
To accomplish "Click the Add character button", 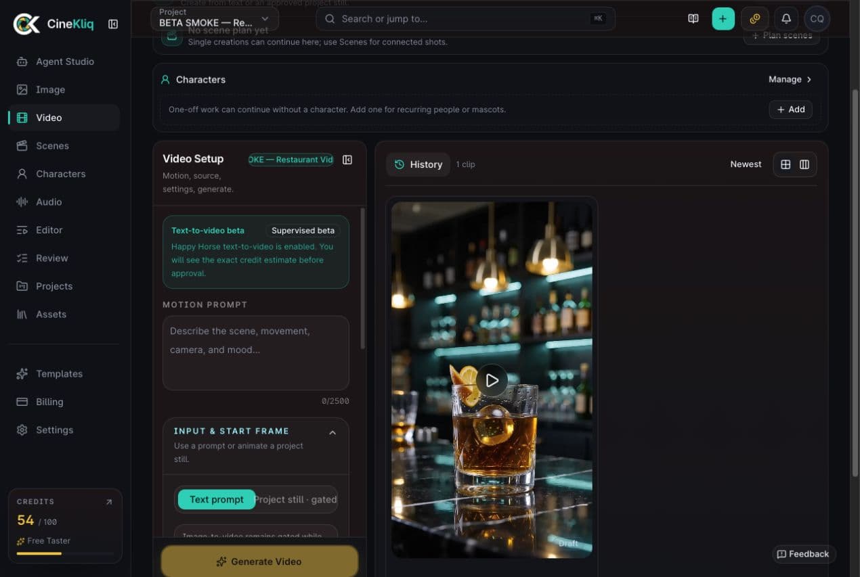I will point(790,109).
